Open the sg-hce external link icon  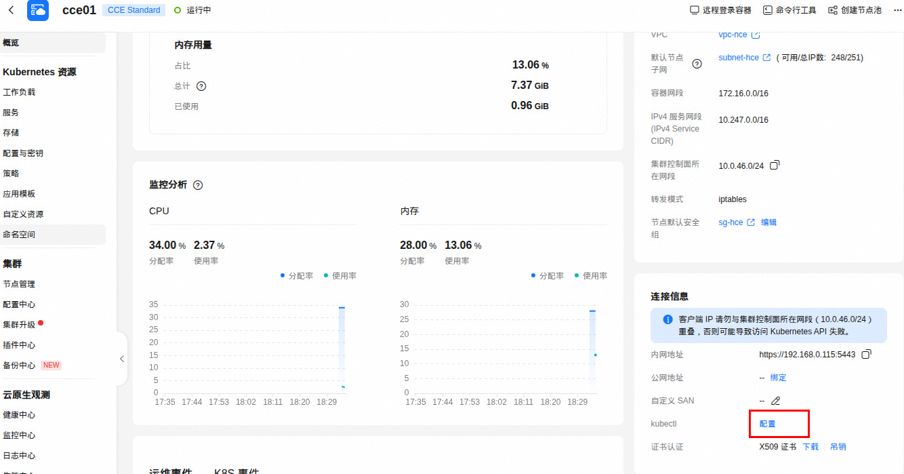point(751,222)
